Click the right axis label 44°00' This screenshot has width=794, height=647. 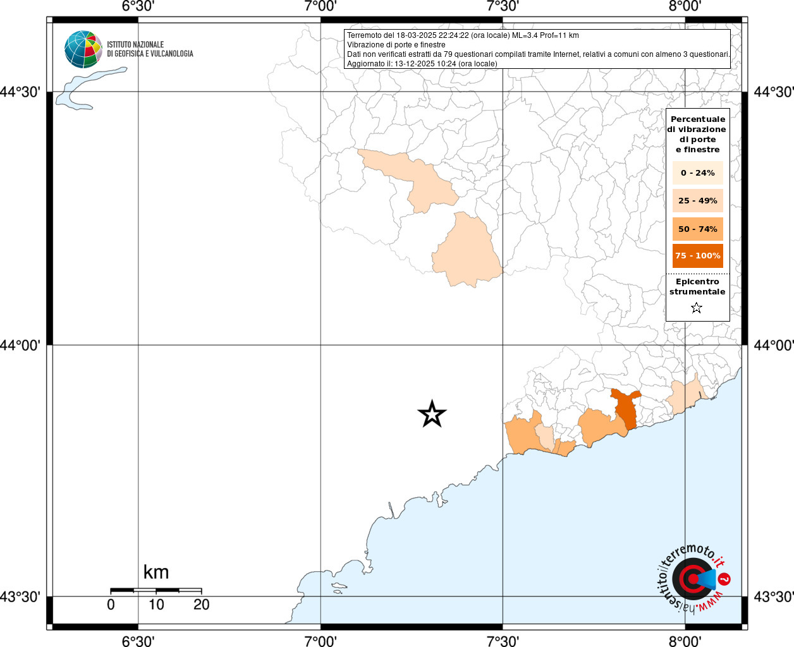pos(773,346)
